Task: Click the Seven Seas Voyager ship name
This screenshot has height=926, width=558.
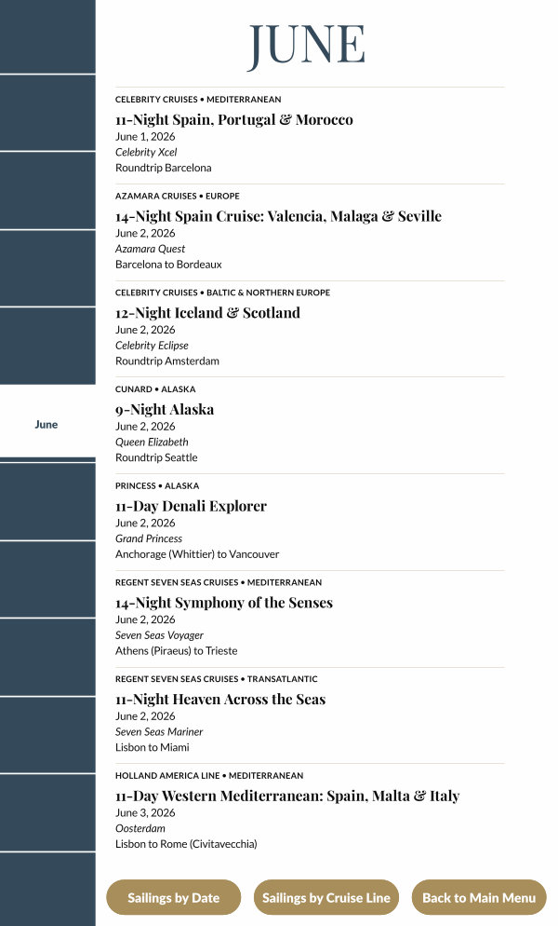Action: pyautogui.click(x=159, y=635)
